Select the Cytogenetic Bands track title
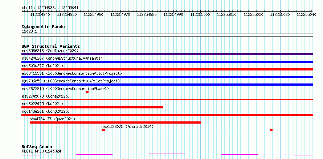323x159 pixels. pos(43,27)
